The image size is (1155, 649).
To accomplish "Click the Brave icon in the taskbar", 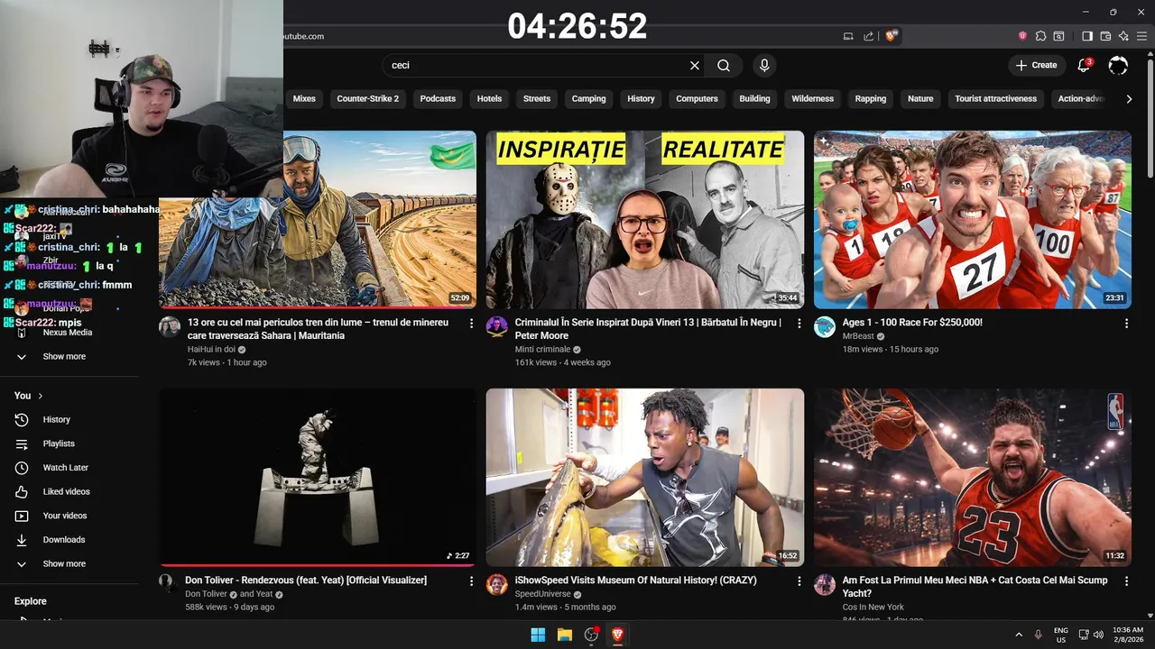I will 618,635.
